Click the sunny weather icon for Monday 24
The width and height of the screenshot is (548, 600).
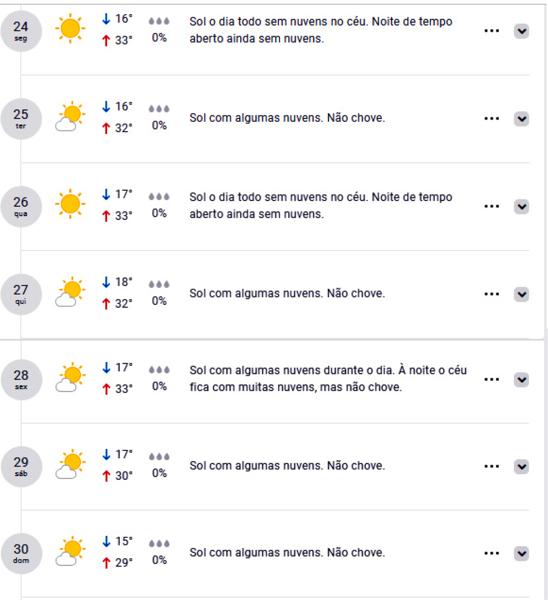coord(70,29)
